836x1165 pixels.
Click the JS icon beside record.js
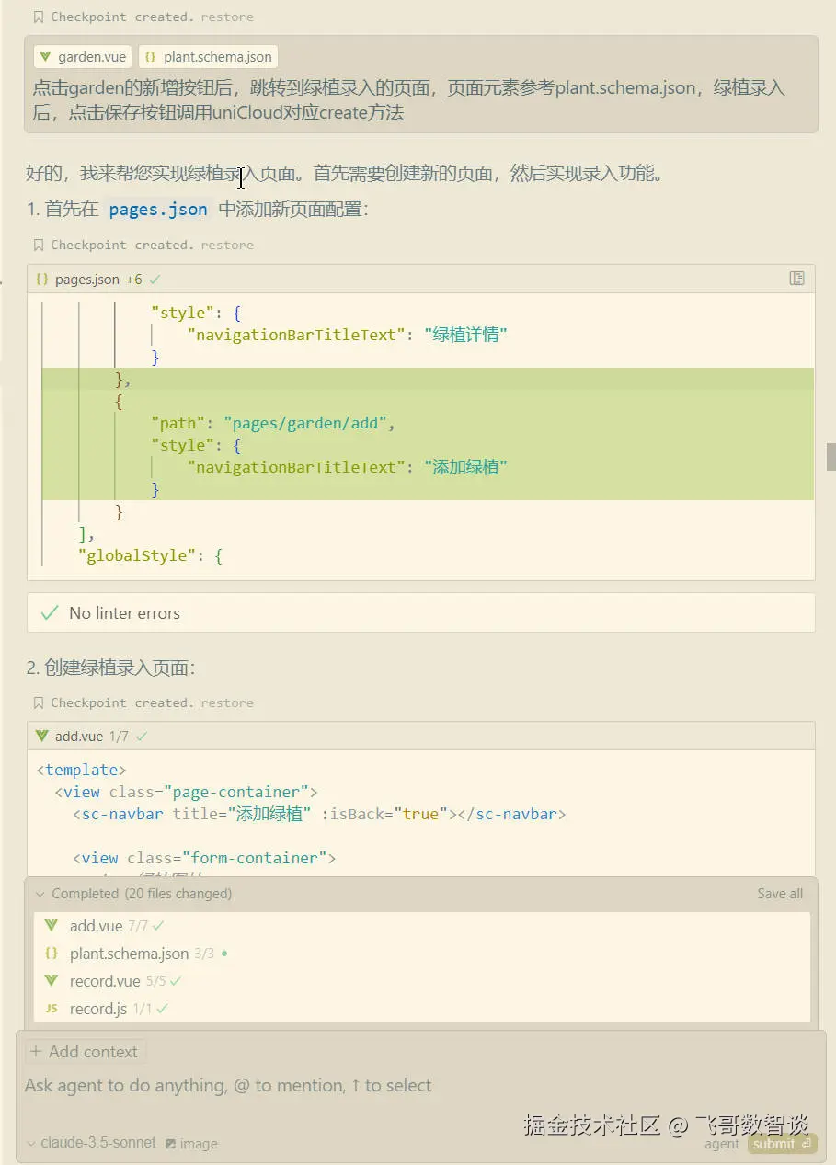click(x=52, y=1009)
